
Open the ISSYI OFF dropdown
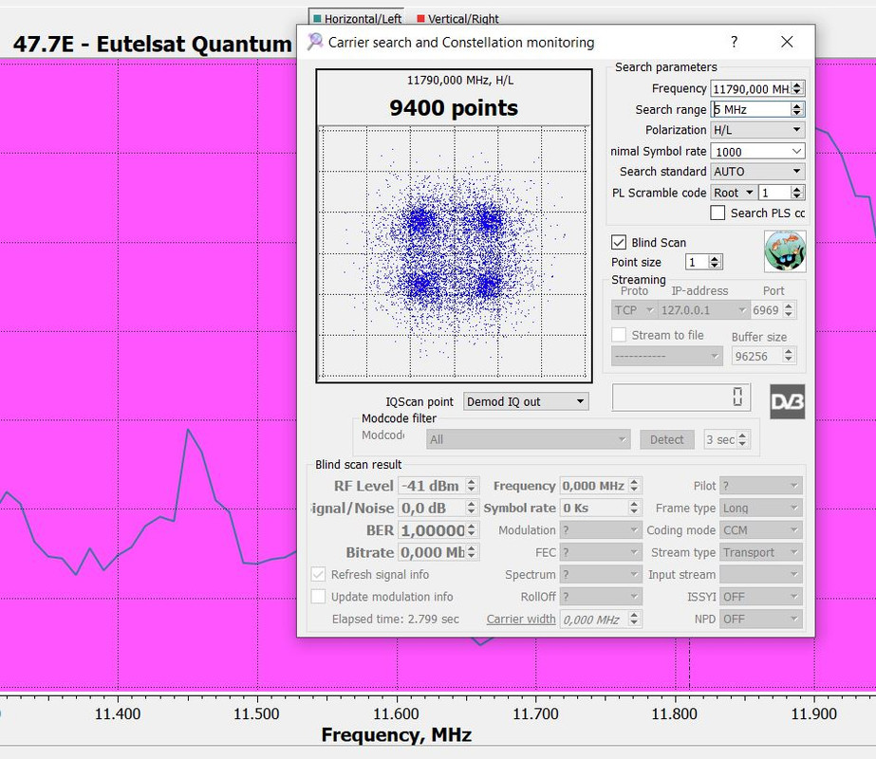tap(761, 597)
